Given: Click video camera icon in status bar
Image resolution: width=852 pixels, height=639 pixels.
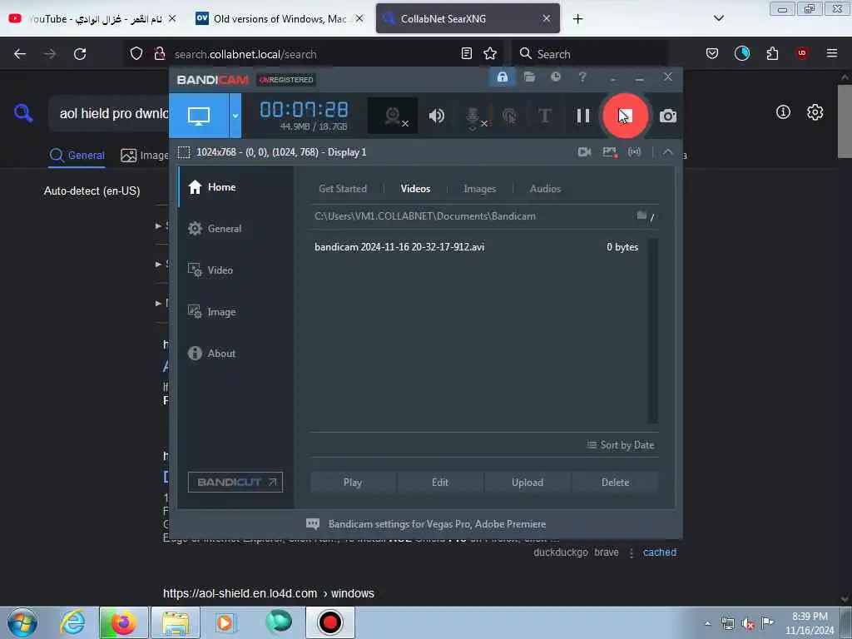Looking at the screenshot, I should [x=585, y=152].
